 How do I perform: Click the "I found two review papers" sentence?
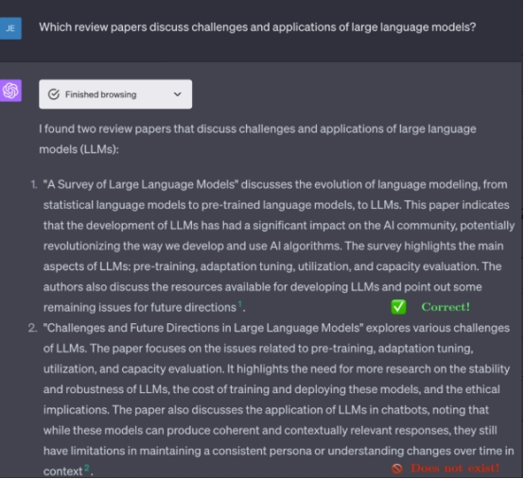[257, 139]
